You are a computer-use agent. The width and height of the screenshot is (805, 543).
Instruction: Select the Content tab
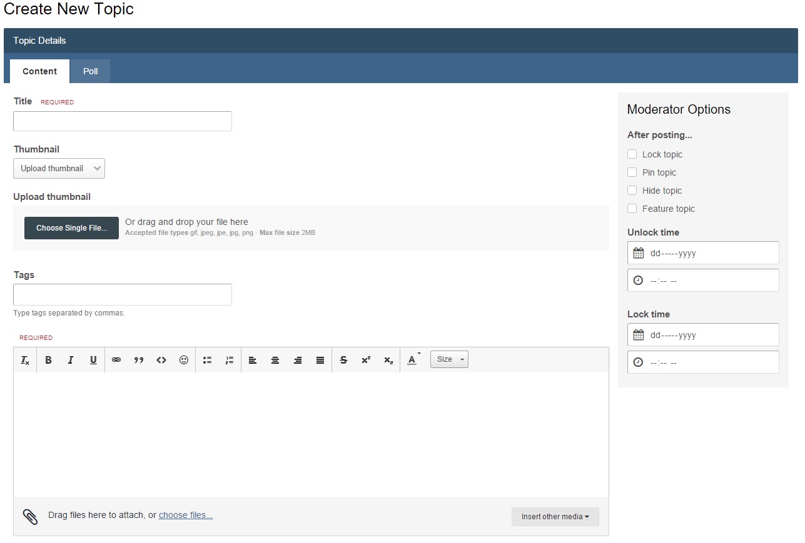(39, 71)
